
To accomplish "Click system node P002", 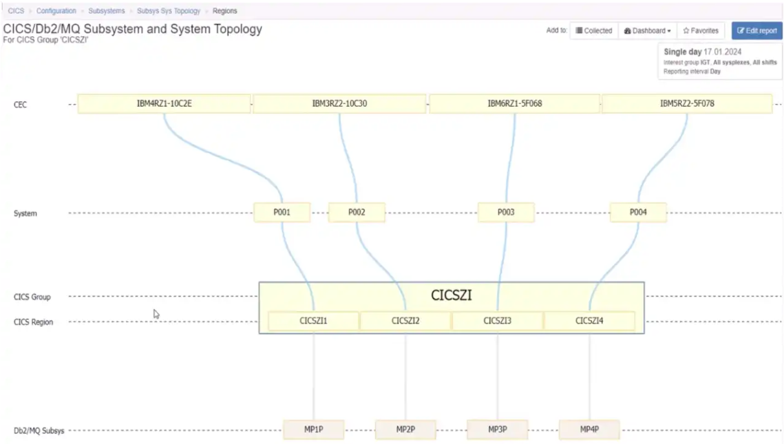I will [357, 212].
